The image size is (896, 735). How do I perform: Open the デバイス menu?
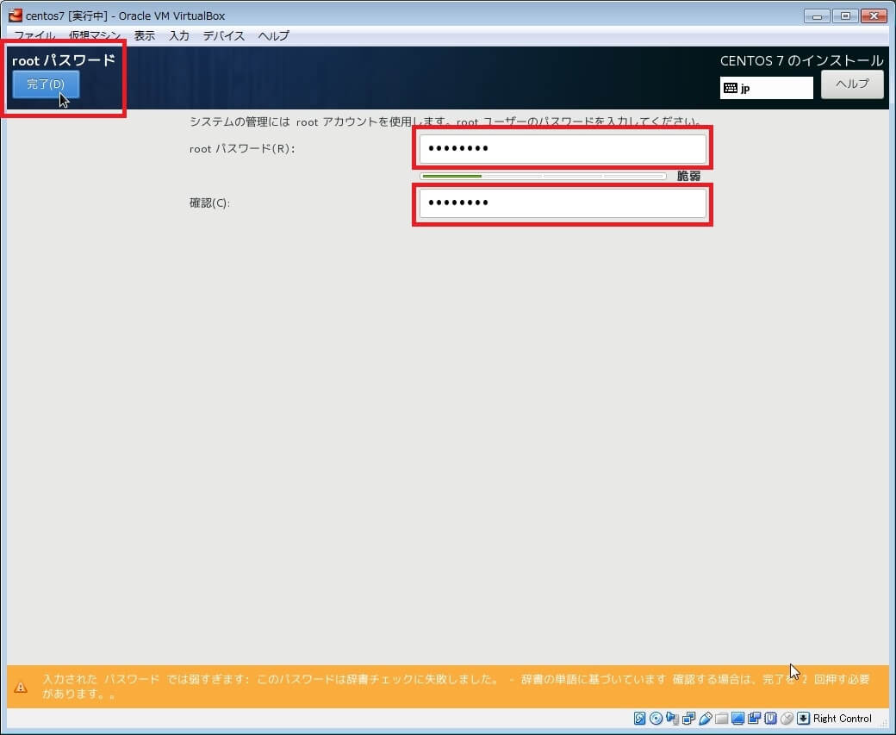224,36
